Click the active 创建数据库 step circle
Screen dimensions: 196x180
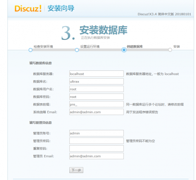[x=124, y=50]
